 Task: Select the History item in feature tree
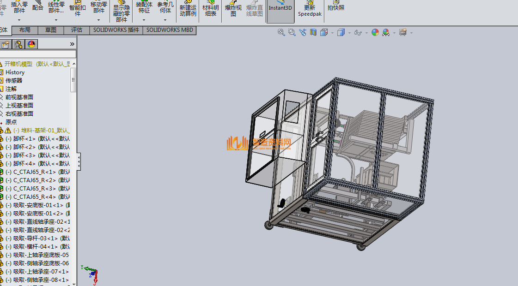click(15, 72)
